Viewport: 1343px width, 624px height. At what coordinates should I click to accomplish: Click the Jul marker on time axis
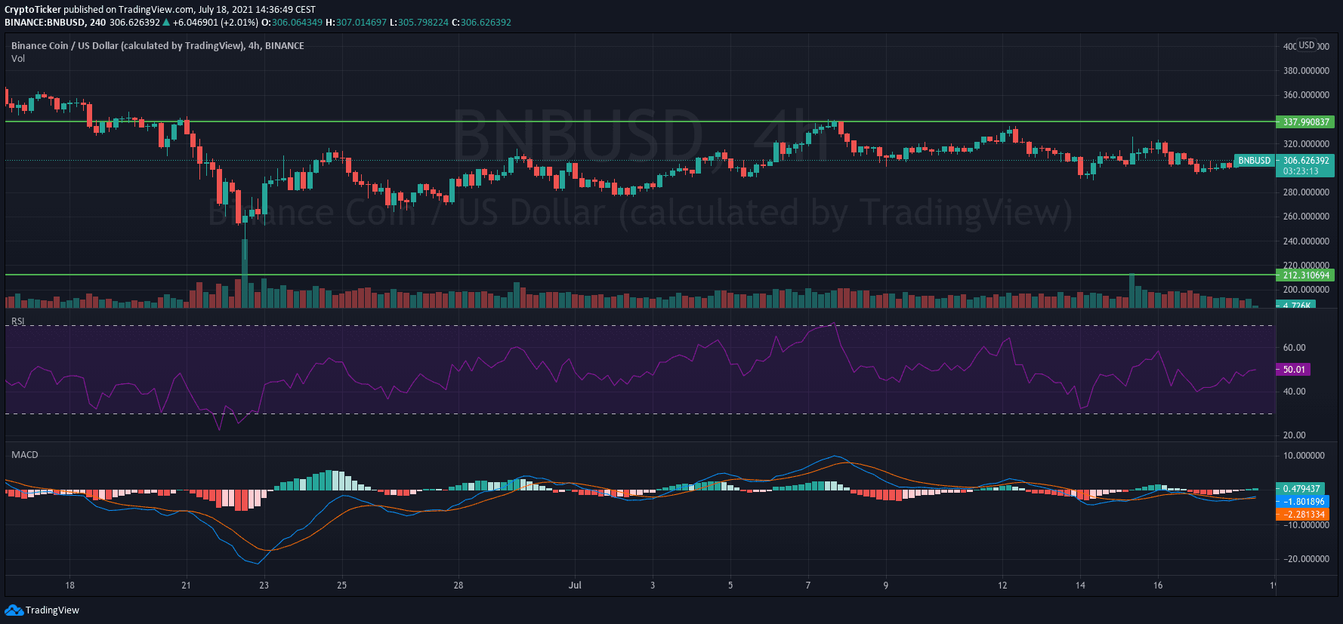(x=575, y=585)
